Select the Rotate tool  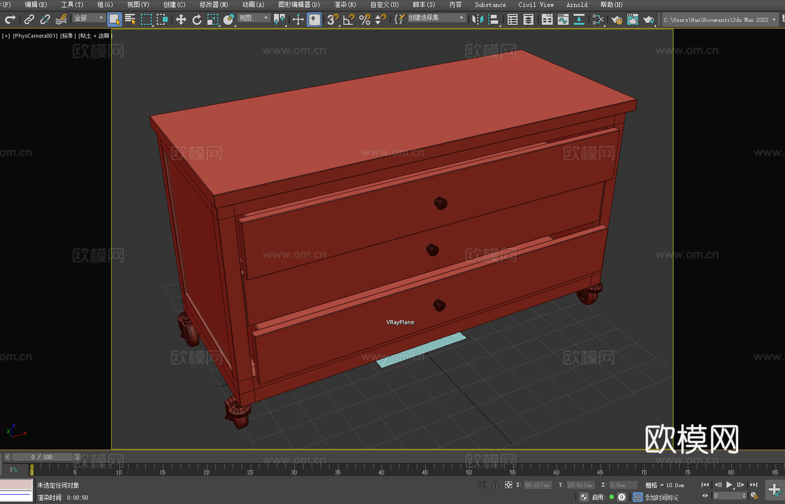tap(197, 19)
